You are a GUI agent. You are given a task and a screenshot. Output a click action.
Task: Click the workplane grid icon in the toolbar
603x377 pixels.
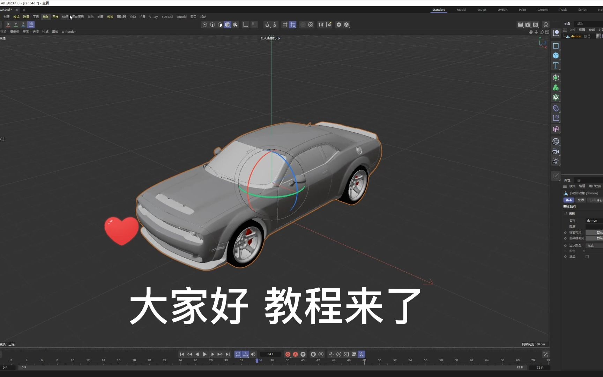point(285,24)
